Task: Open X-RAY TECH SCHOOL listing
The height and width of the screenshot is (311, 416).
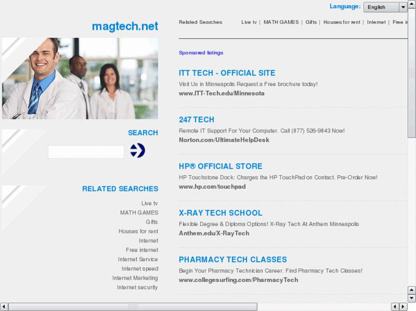Action: click(x=220, y=213)
